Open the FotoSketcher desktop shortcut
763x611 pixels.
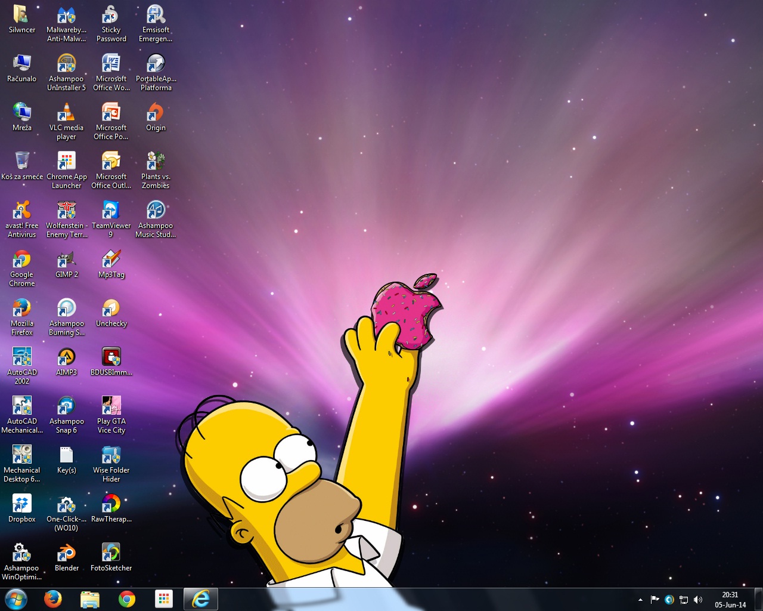pyautogui.click(x=111, y=553)
